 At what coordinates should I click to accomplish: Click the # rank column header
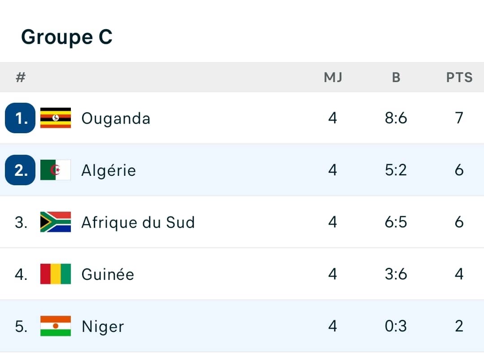point(20,78)
